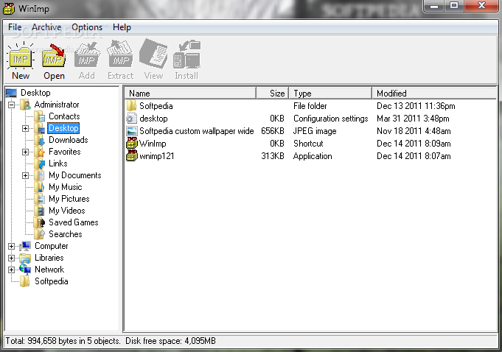Click 'Dec 14 2011 8:07am' modified date
Viewport: 502px width, 352px height.
(414, 156)
